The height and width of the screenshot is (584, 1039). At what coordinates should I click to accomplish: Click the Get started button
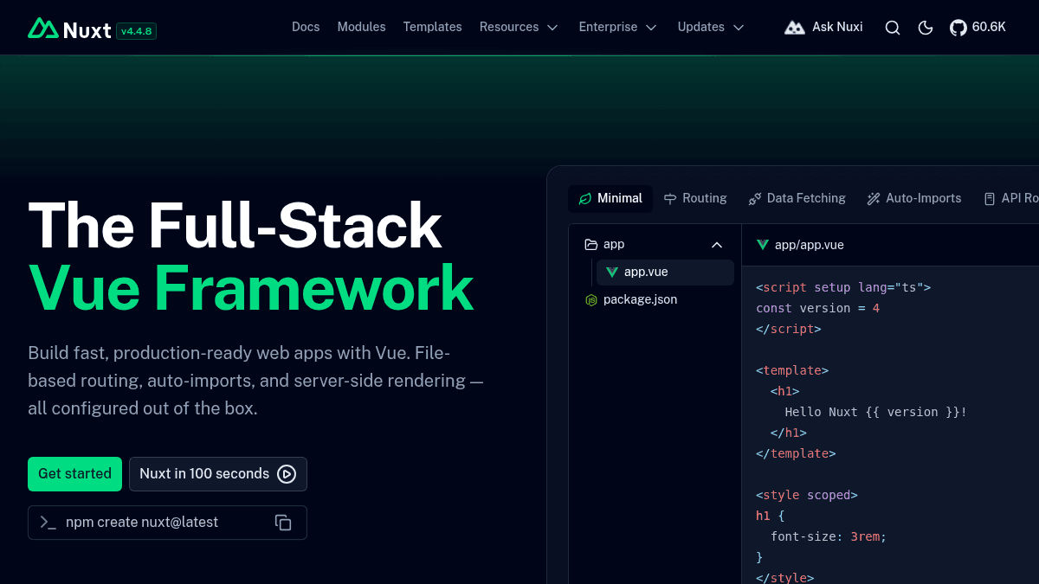coord(74,474)
